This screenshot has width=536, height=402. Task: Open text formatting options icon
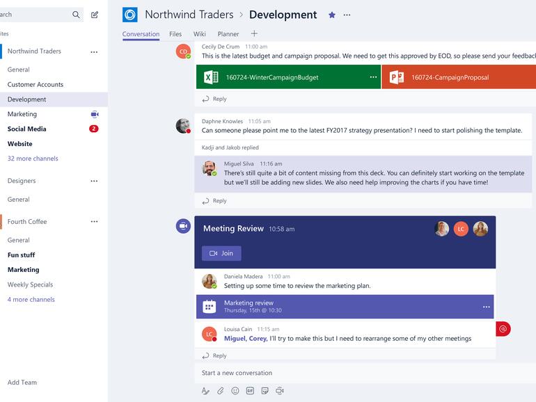(205, 391)
